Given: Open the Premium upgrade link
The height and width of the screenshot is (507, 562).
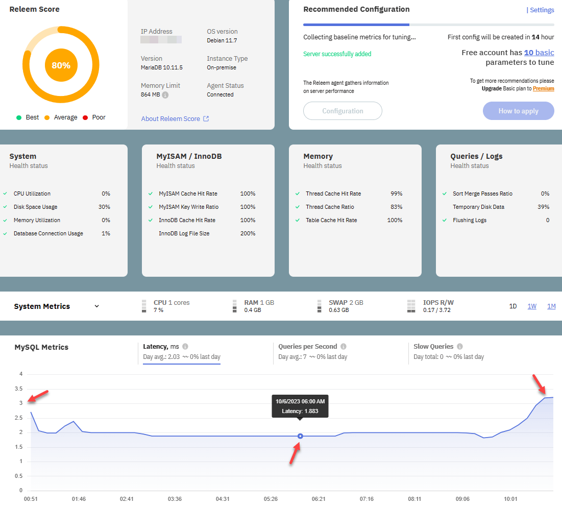Looking at the screenshot, I should pos(543,88).
